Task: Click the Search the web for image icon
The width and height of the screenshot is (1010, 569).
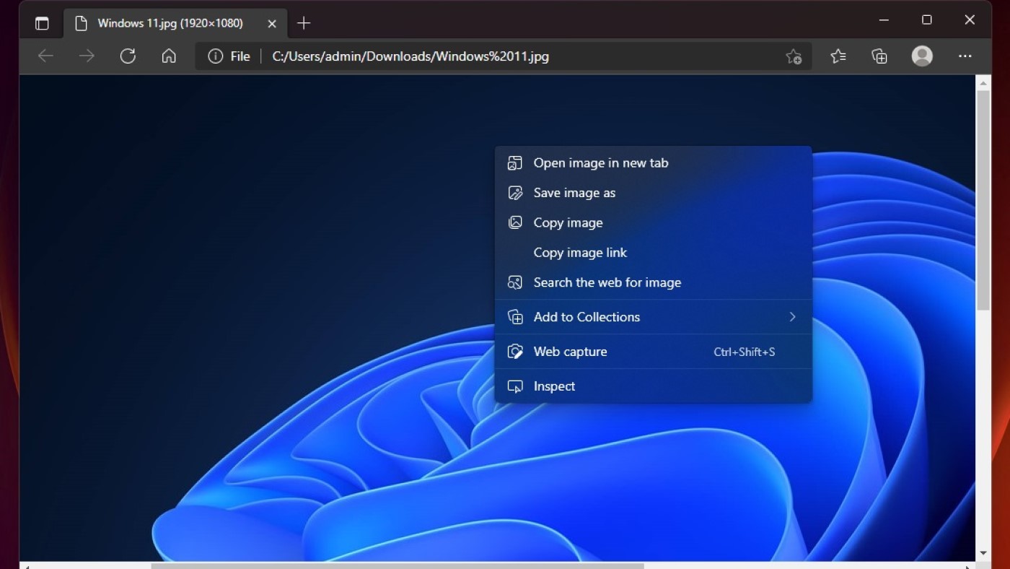Action: 515,282
